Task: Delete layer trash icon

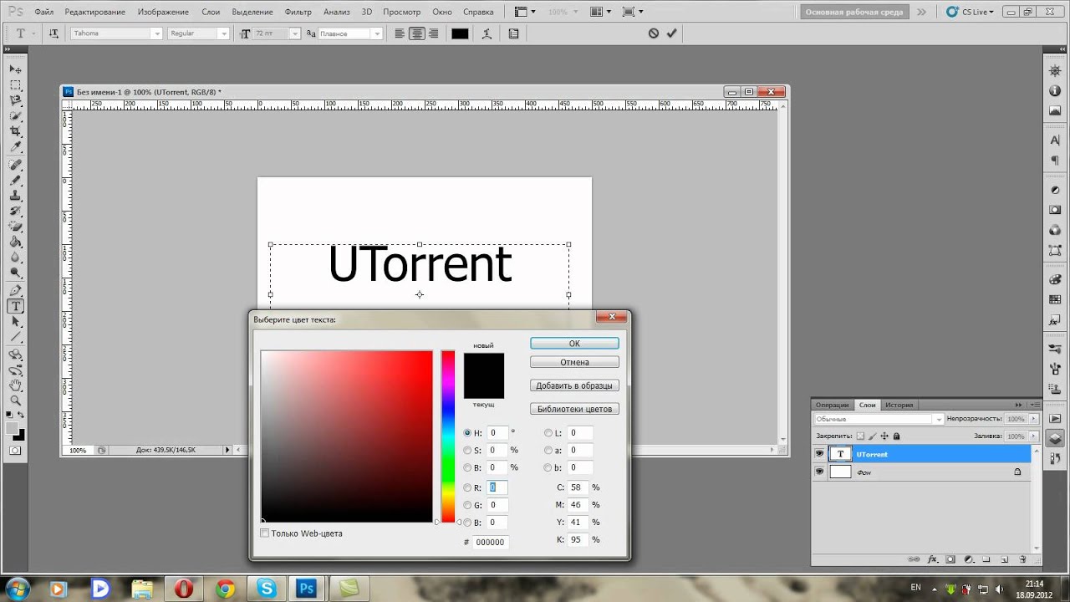Action: 1022,559
